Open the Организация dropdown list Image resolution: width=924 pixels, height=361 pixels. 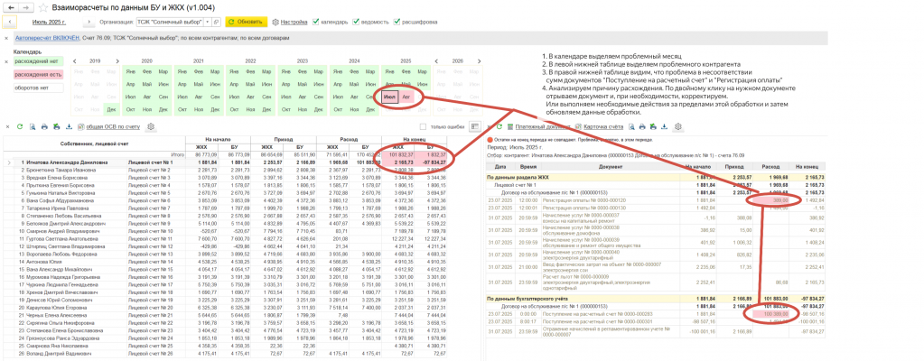pos(207,22)
